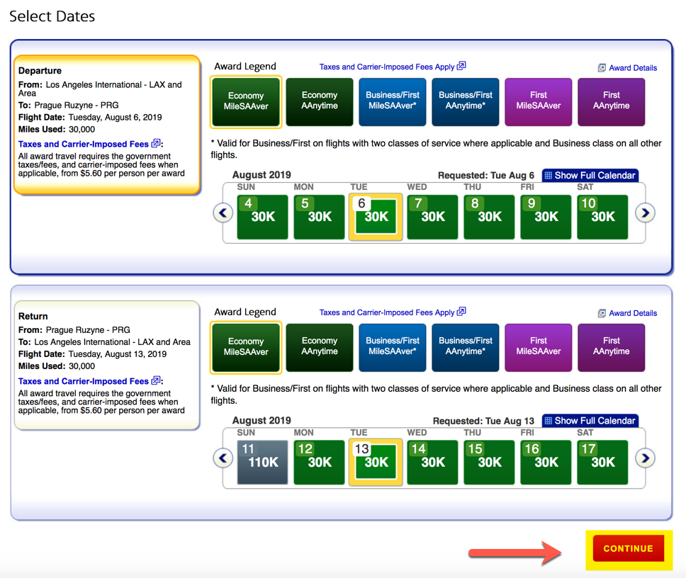Click 'Requested: Tue Aug 6' text
The height and width of the screenshot is (578, 686).
pos(486,176)
